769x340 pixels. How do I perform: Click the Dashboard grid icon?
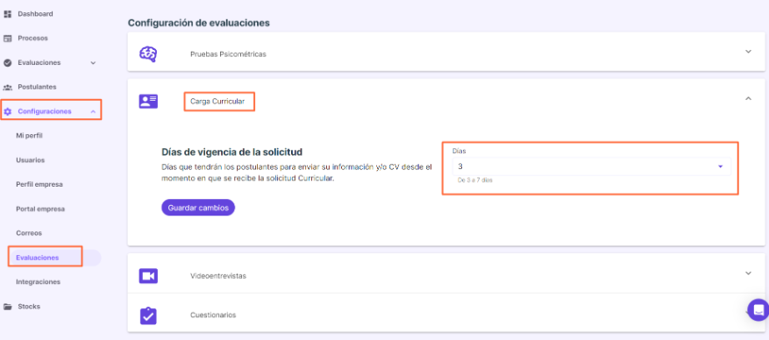pyautogui.click(x=7, y=14)
